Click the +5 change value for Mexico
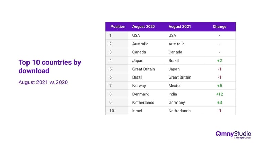Screen dimensions: 257x144 (x=219, y=86)
